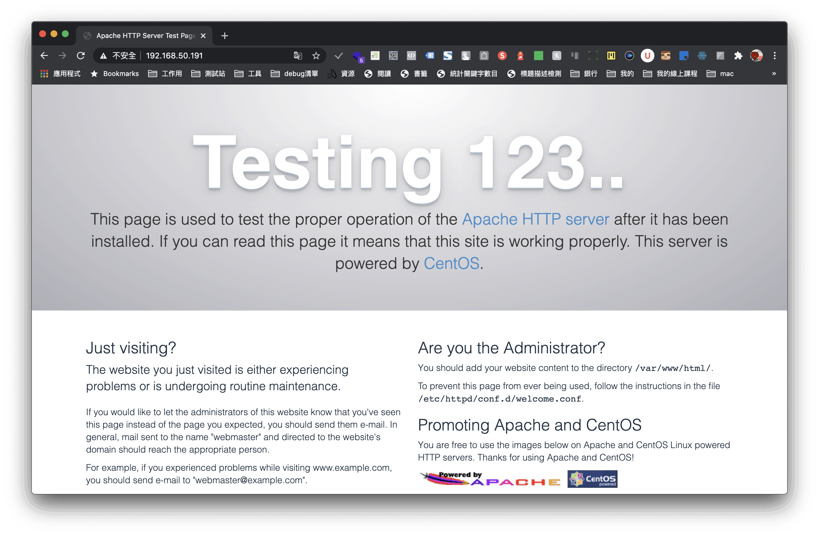Image resolution: width=819 pixels, height=536 pixels.
Task: Click the Google Translate icon in address bar
Action: (x=298, y=55)
